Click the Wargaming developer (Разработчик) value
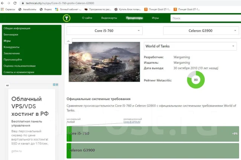 tap(182, 57)
